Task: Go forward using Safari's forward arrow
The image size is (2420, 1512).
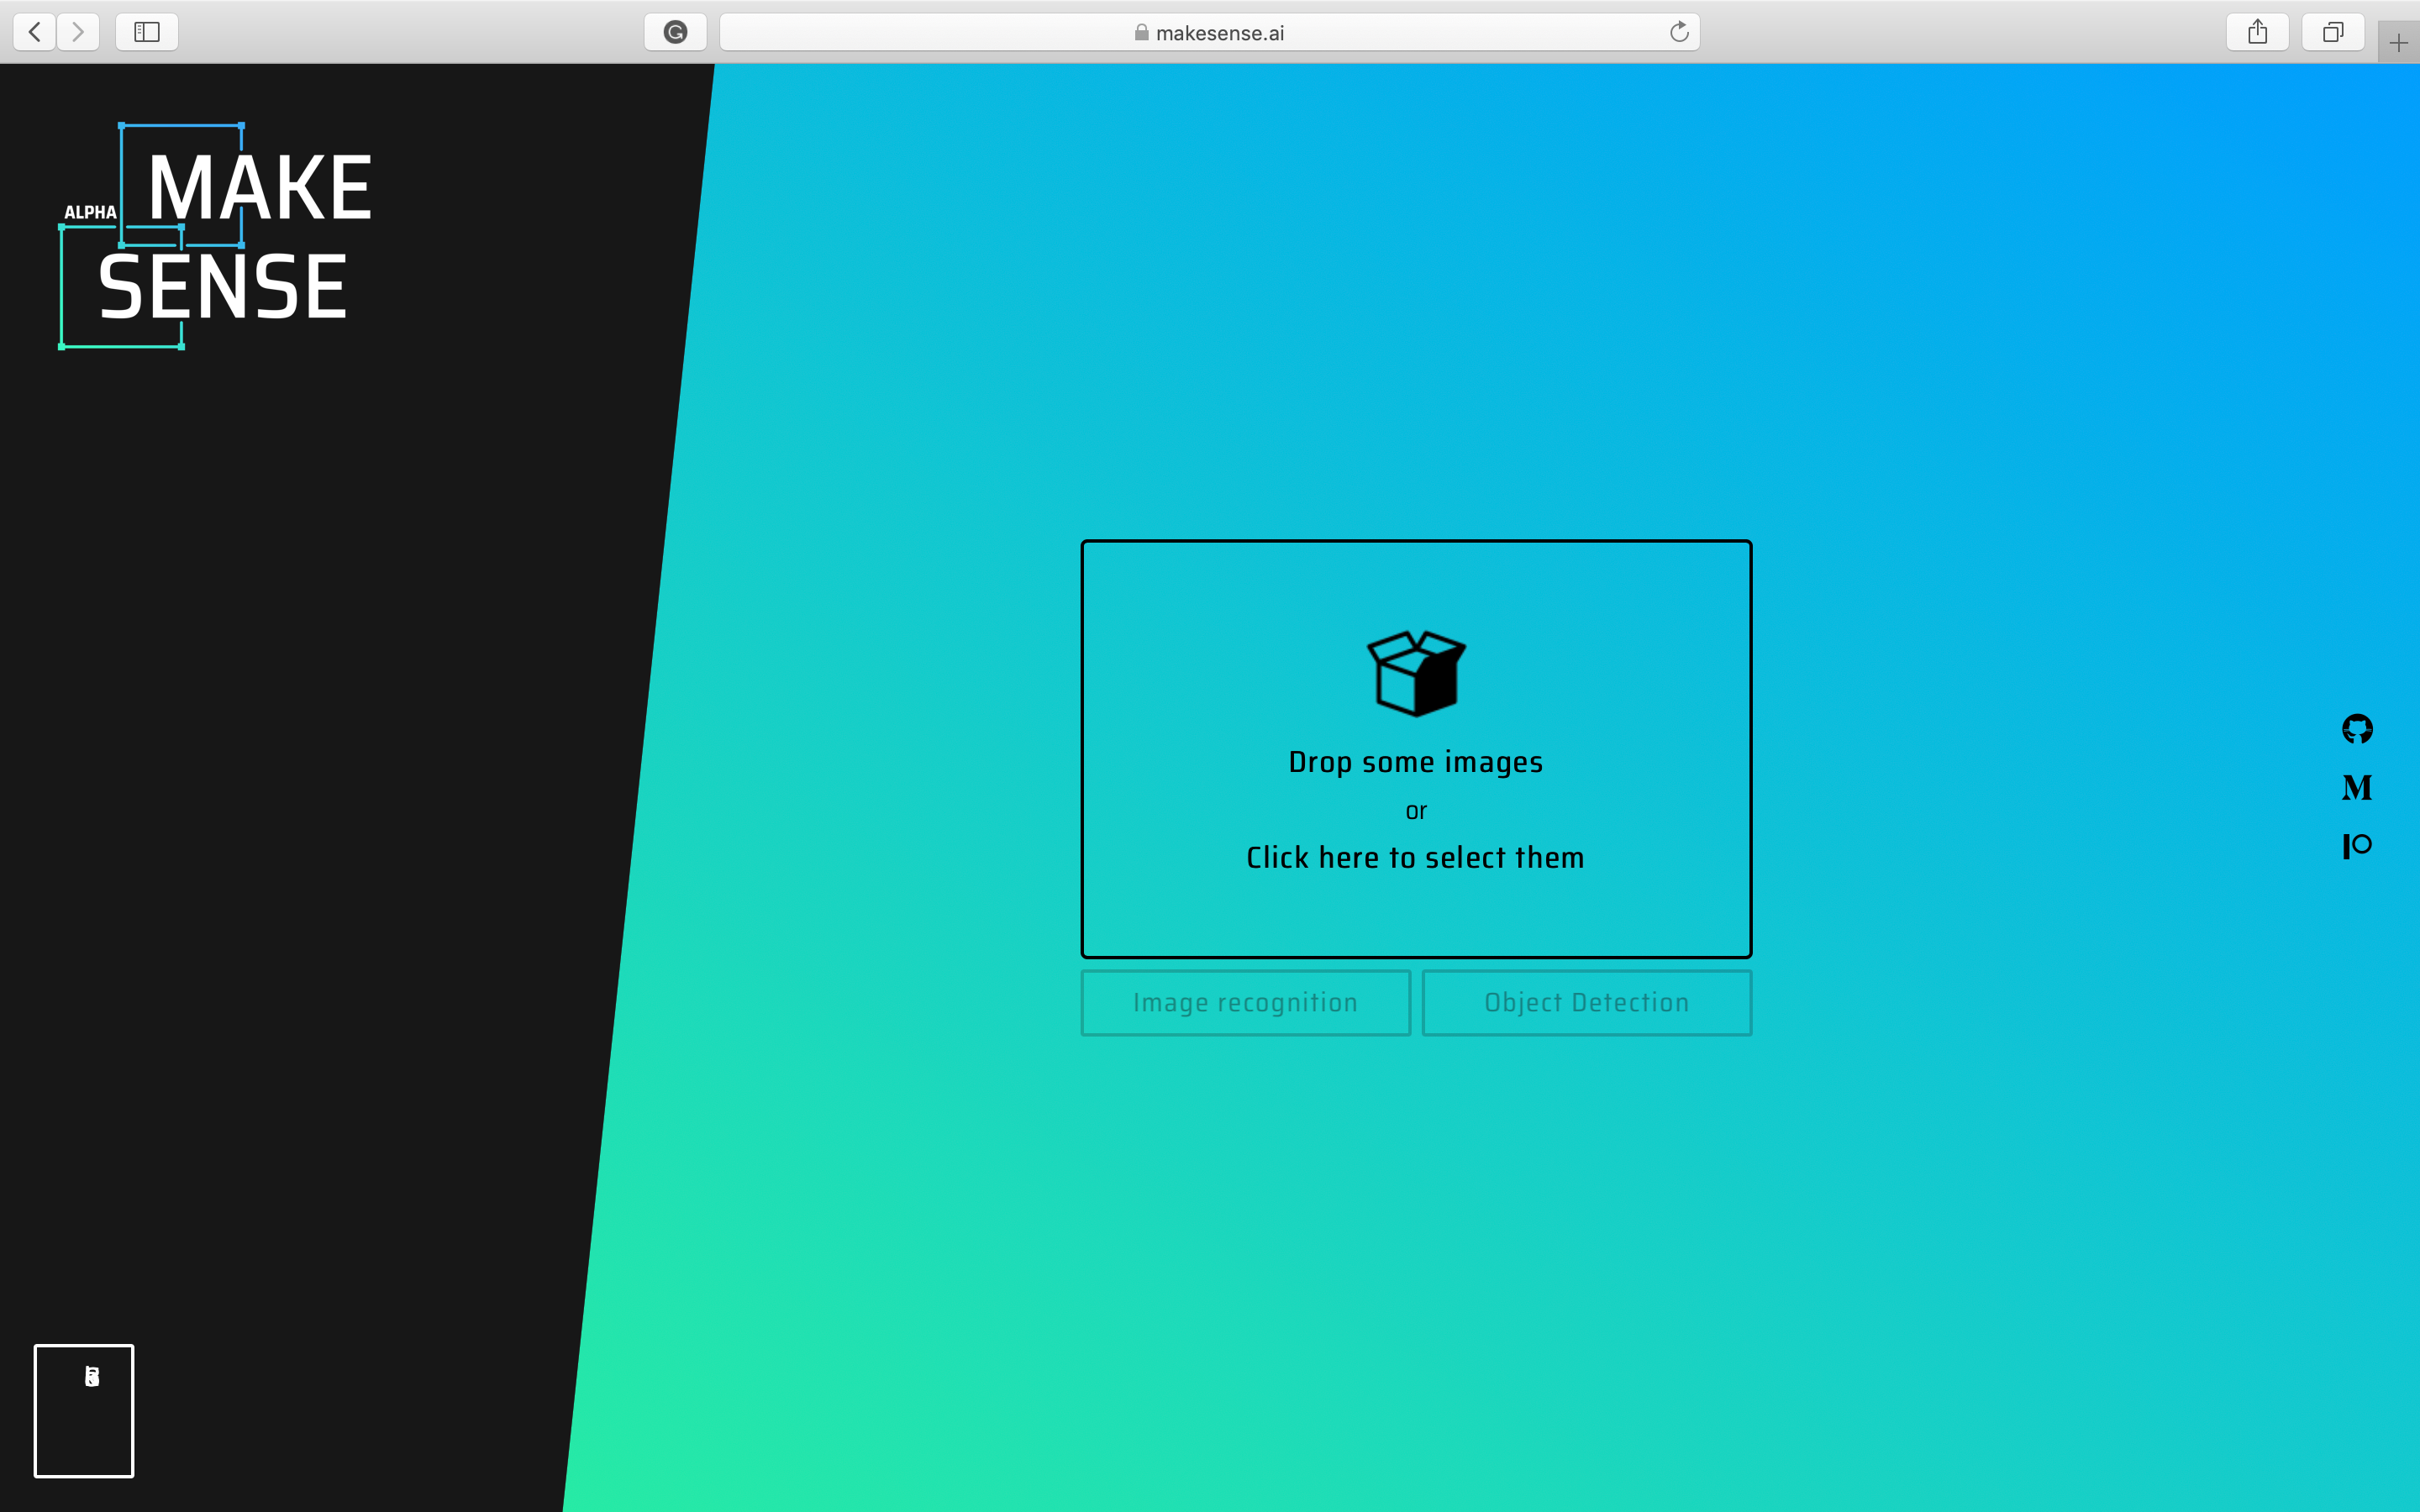Action: (78, 32)
